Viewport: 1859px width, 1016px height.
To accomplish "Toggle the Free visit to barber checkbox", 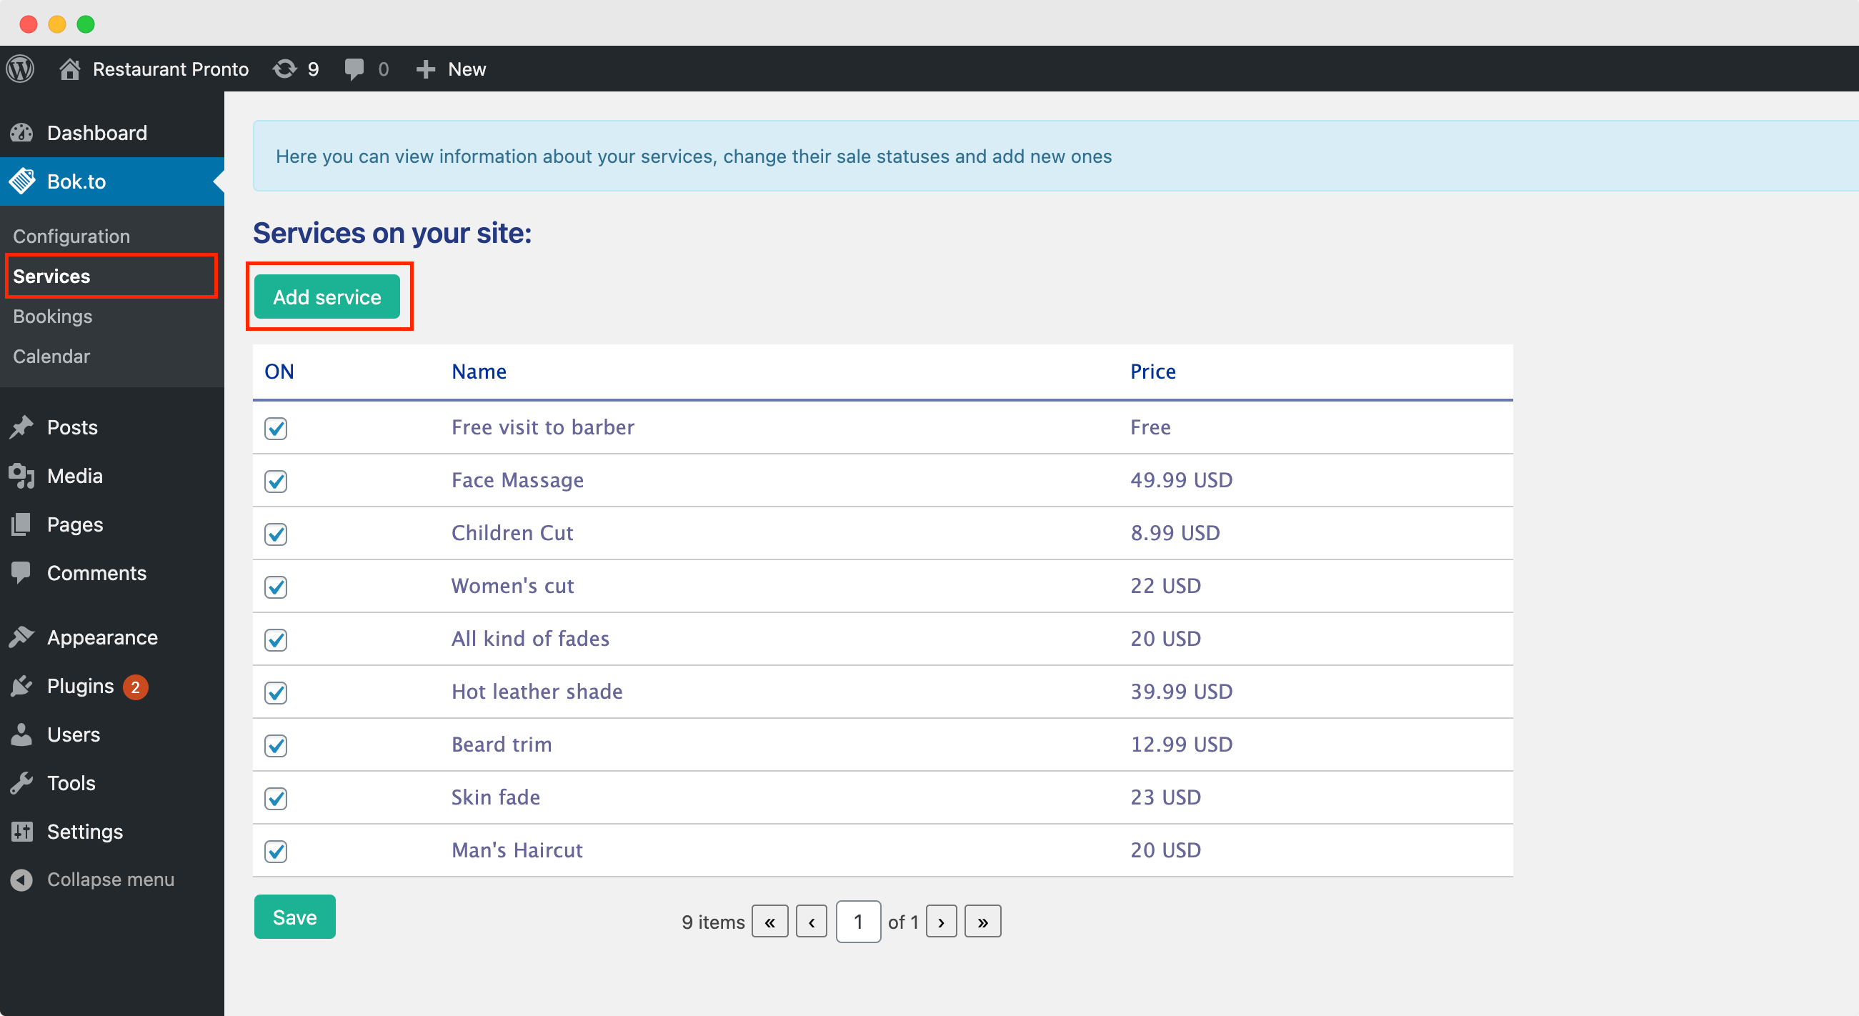I will pos(276,427).
